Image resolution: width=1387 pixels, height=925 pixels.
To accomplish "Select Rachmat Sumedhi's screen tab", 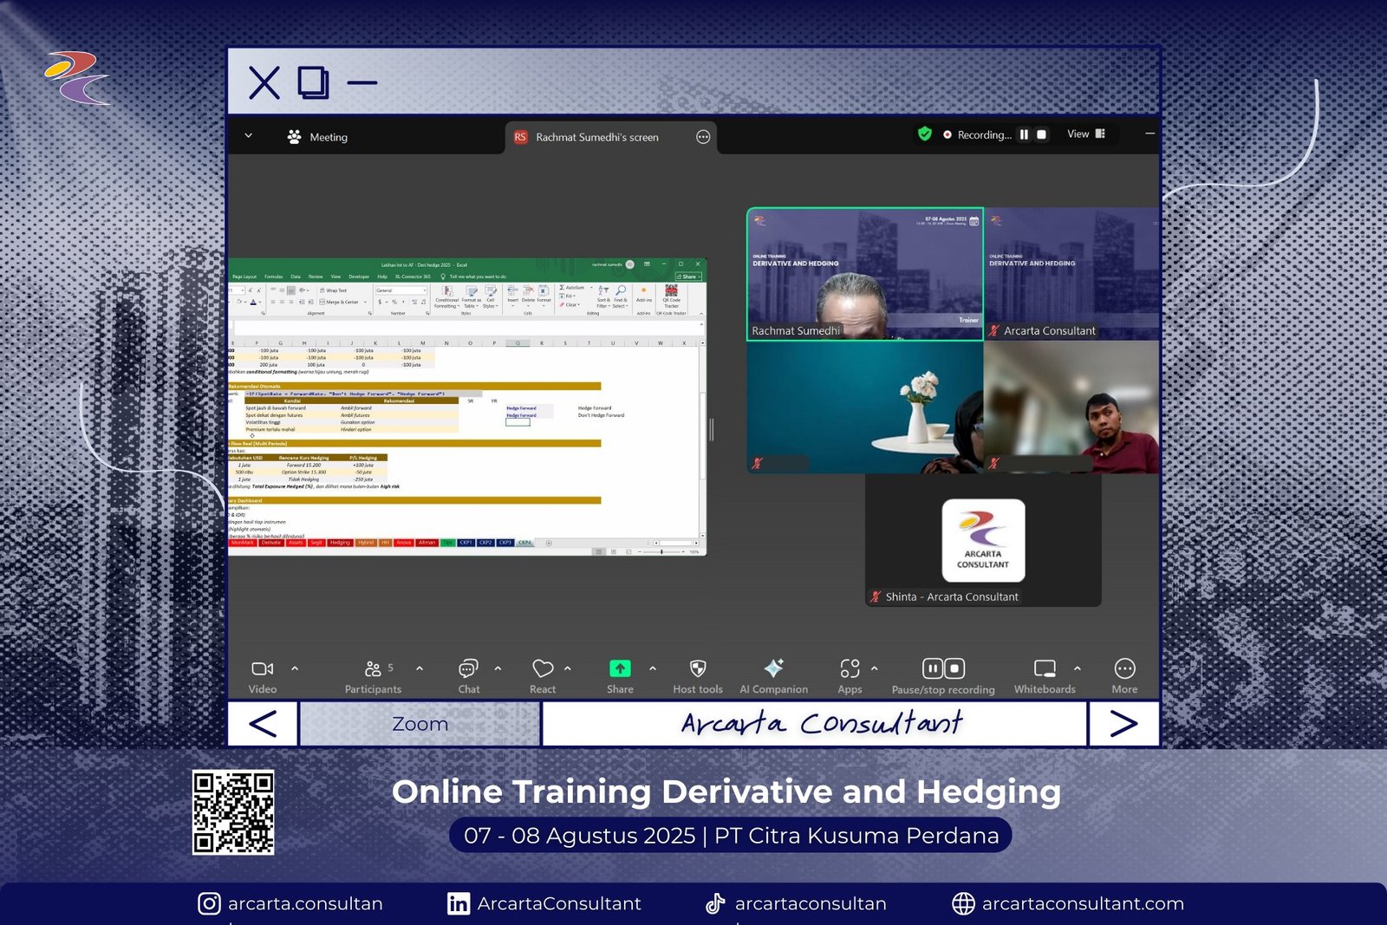I will click(x=596, y=137).
